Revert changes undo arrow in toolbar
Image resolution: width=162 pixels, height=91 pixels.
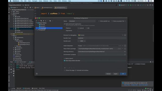pos(148,5)
